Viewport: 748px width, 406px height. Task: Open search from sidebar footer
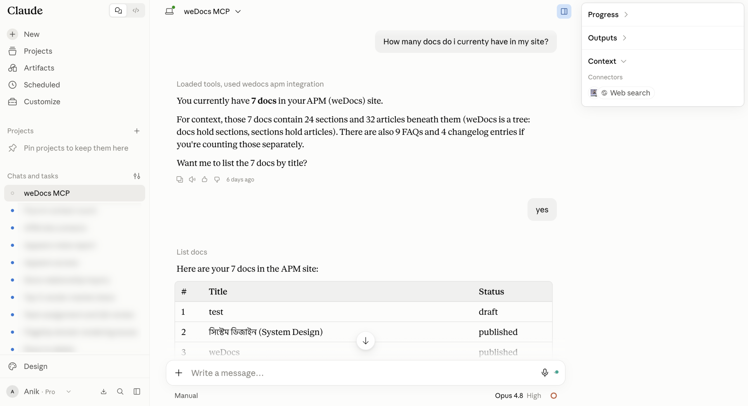[120, 391]
